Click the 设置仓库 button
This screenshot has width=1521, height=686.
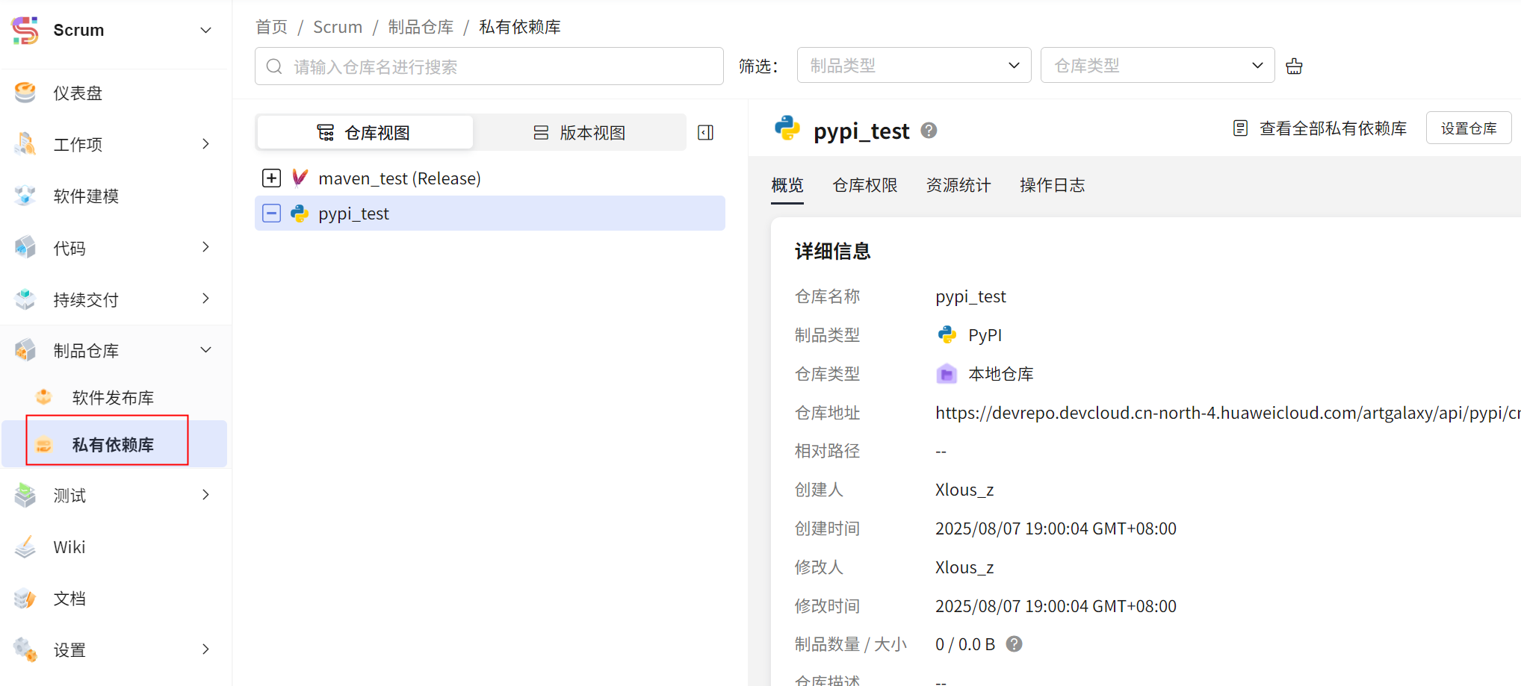[1468, 128]
